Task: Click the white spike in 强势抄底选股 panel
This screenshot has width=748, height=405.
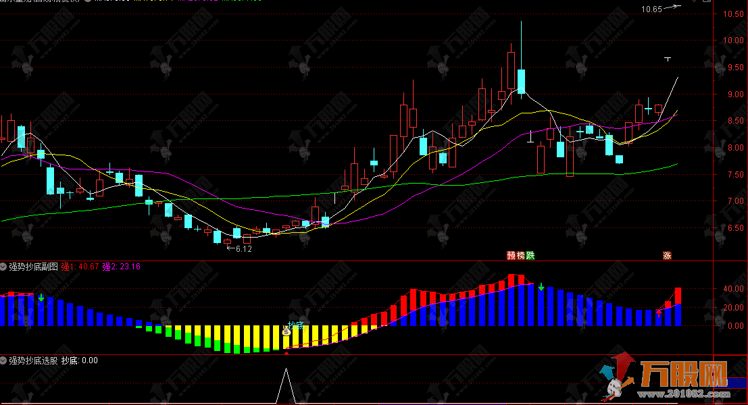Action: pyautogui.click(x=286, y=385)
